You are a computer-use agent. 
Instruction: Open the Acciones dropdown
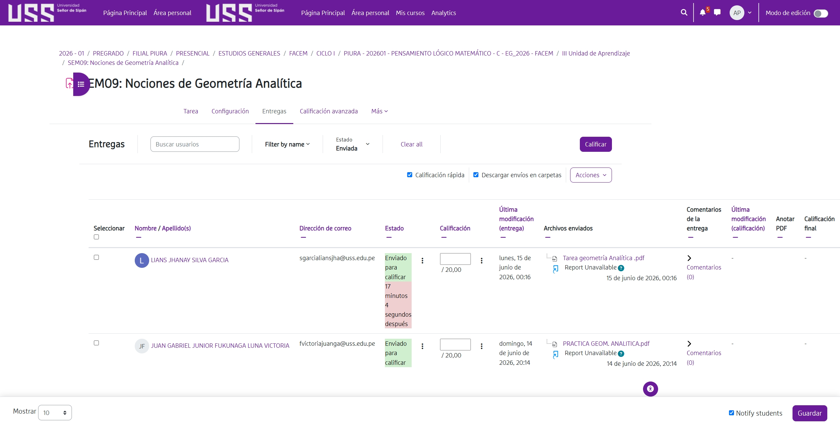pos(591,175)
